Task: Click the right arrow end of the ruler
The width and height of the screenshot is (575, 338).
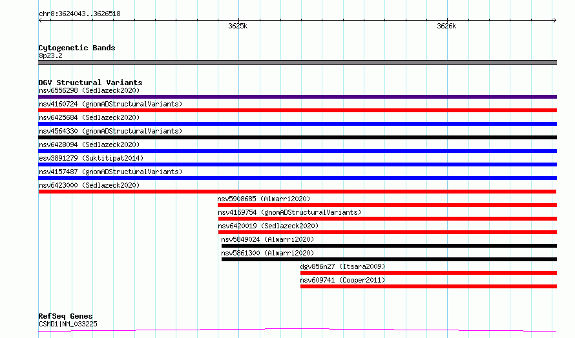Action: (554, 21)
